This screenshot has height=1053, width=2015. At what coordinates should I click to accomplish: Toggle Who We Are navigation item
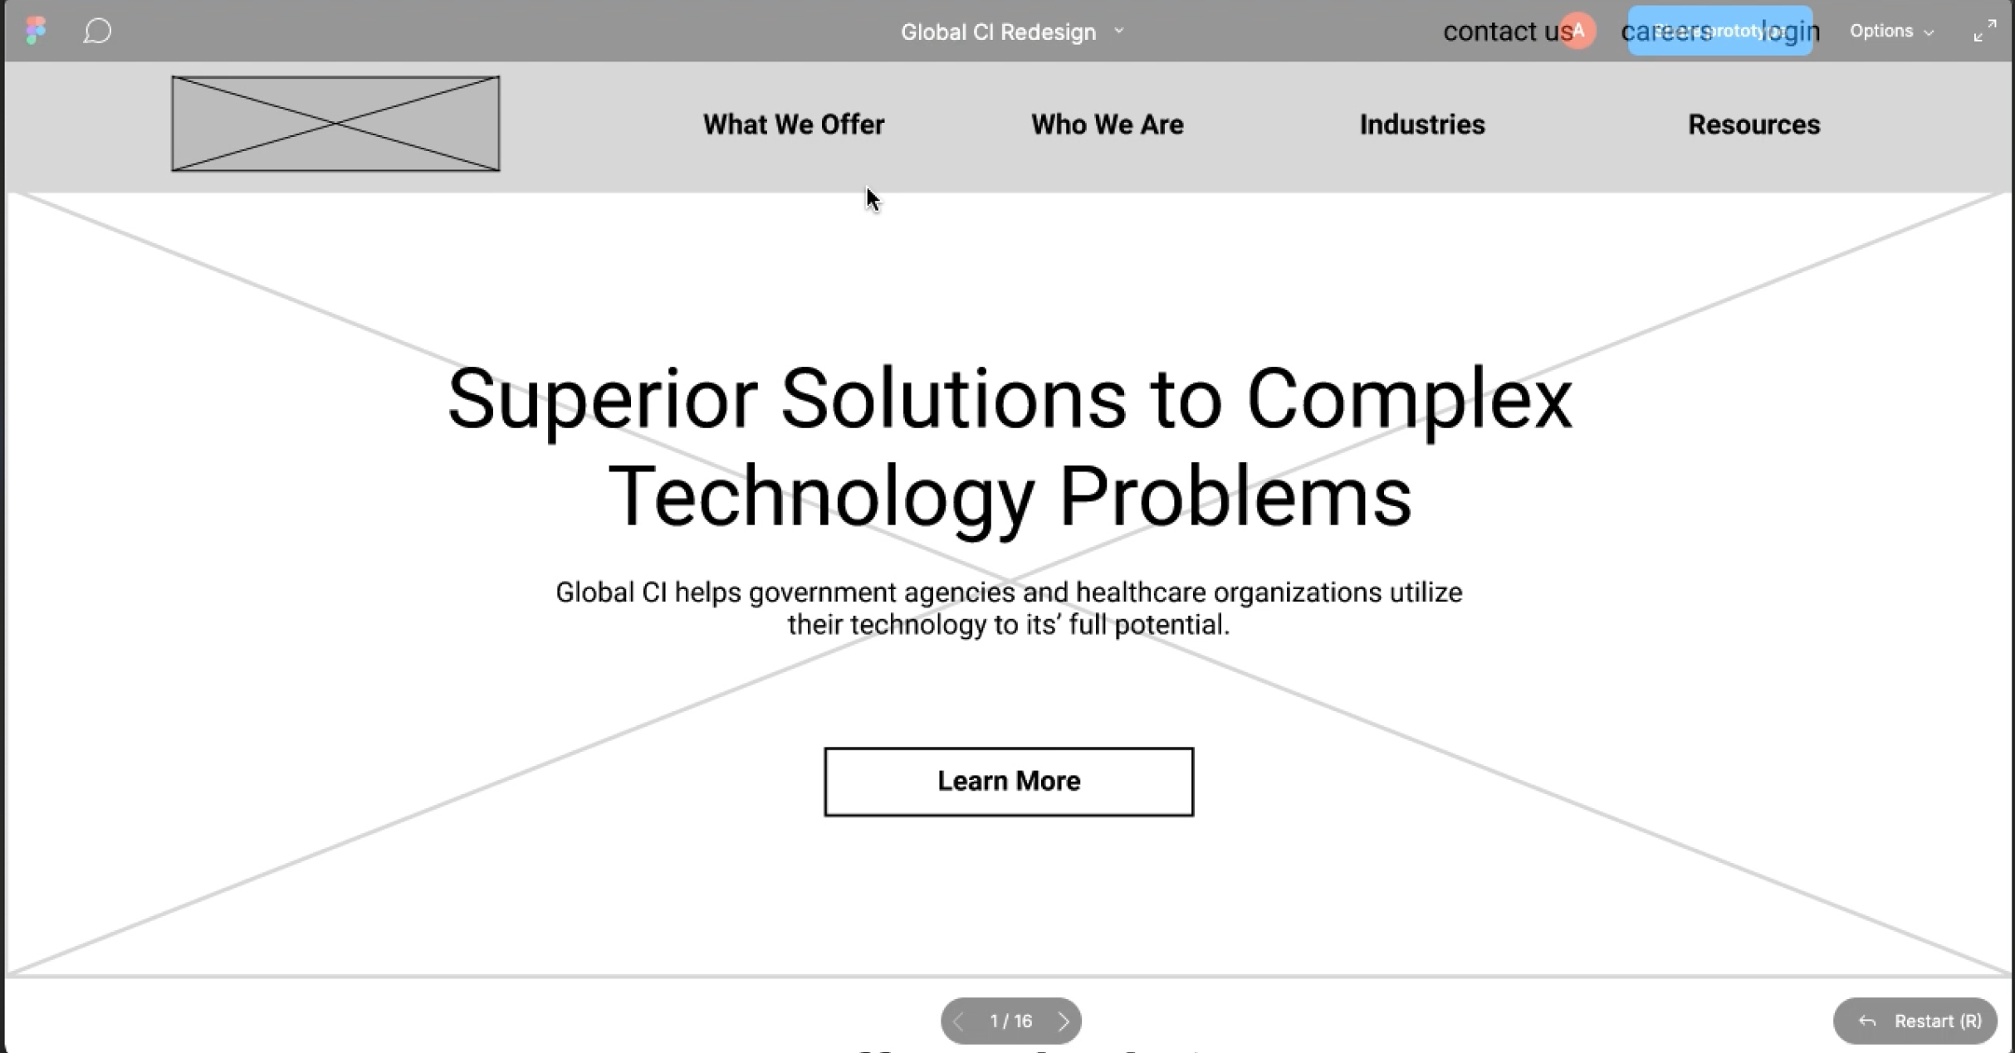click(x=1108, y=124)
